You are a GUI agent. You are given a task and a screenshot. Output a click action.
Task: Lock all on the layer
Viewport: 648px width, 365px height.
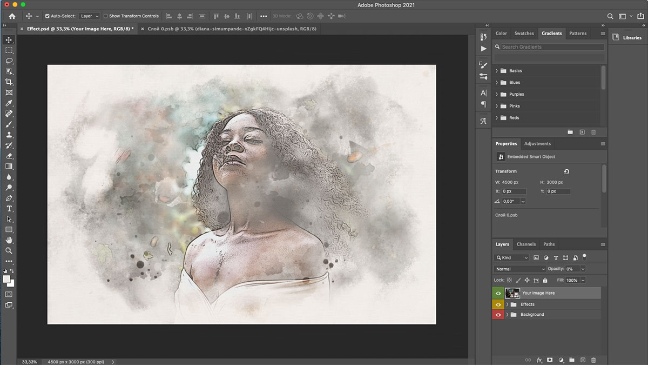tap(545, 280)
